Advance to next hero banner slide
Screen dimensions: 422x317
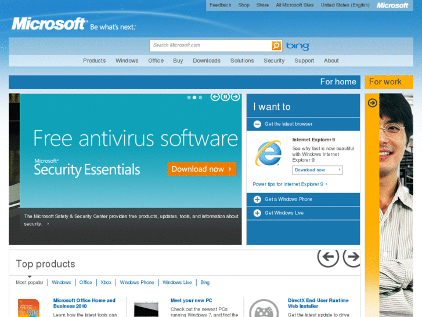pyautogui.click(x=235, y=97)
